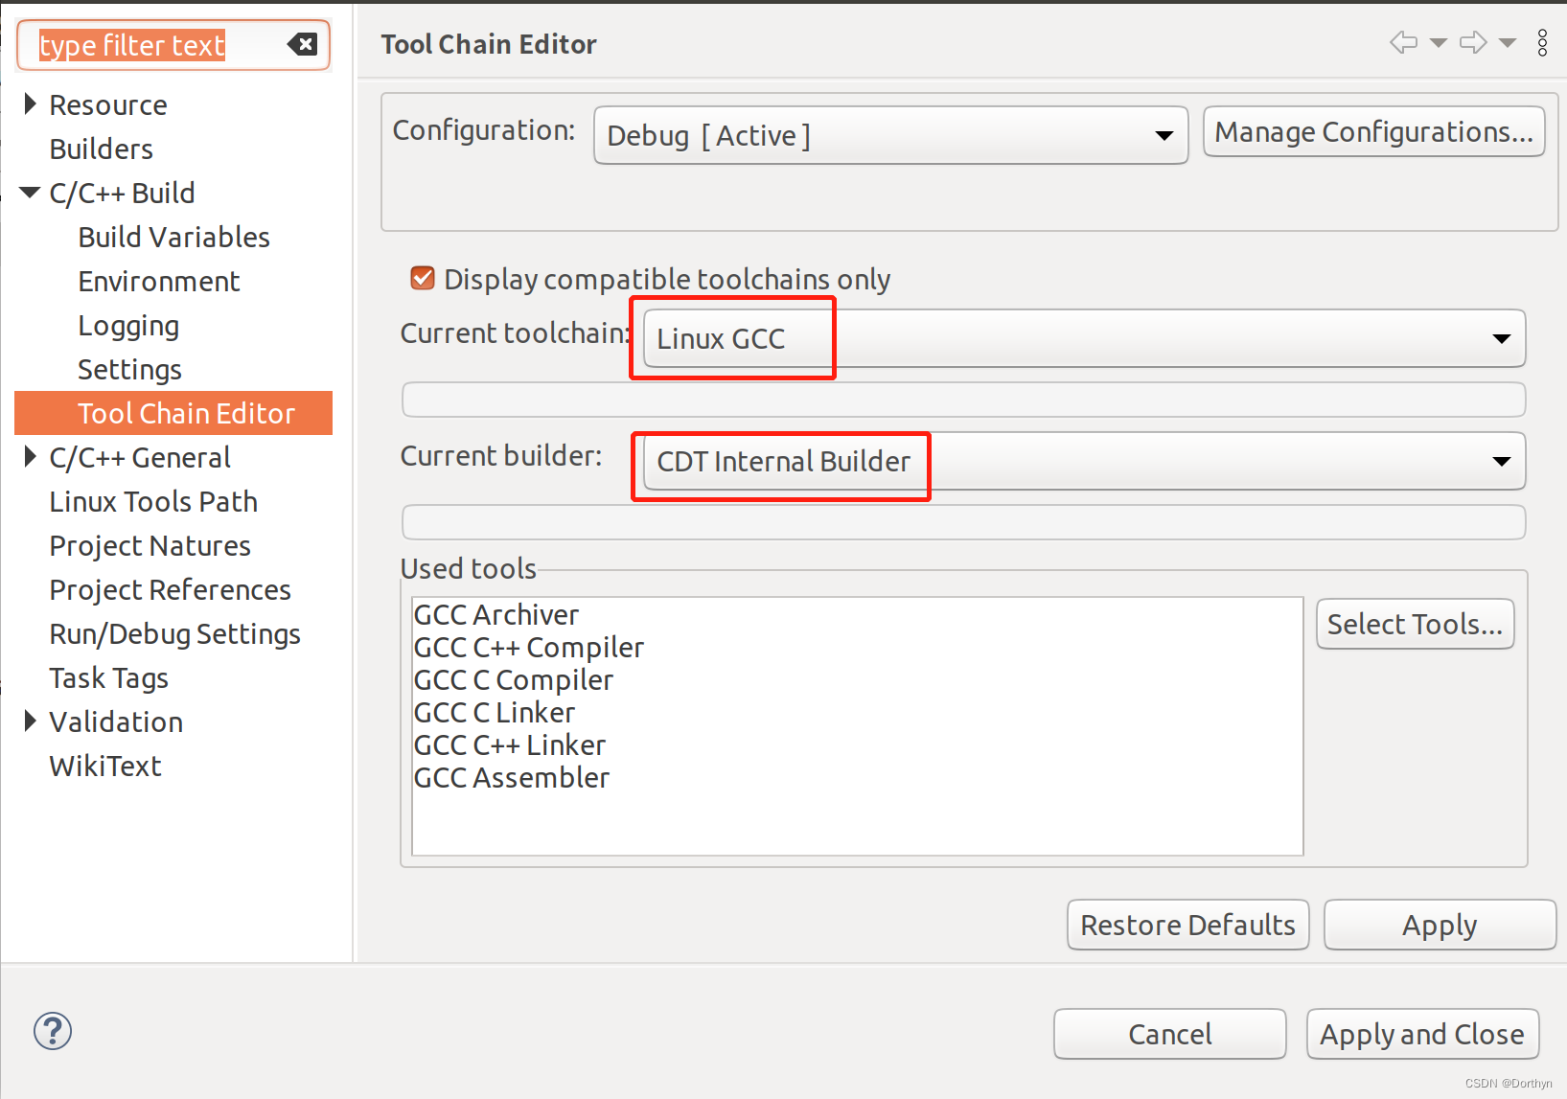Select GCC C Linker in Used tools
1567x1099 pixels.
(x=494, y=712)
